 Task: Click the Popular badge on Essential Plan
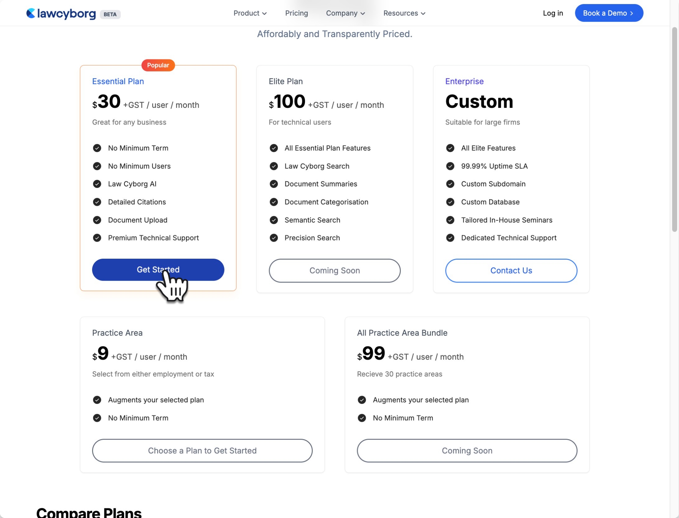(x=158, y=65)
